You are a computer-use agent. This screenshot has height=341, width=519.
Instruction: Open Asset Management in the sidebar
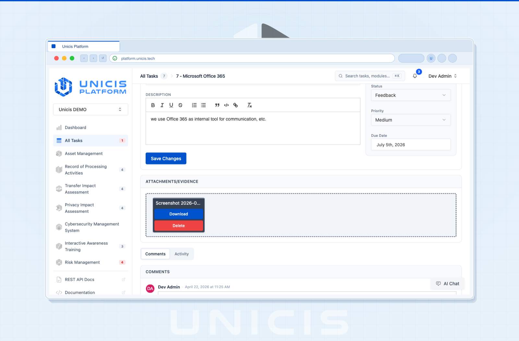tap(91, 154)
